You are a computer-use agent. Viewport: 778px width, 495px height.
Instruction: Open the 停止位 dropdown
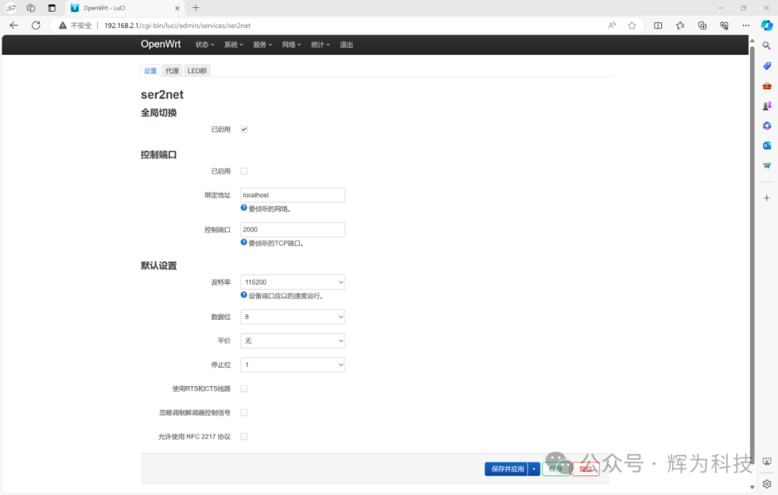coord(292,364)
